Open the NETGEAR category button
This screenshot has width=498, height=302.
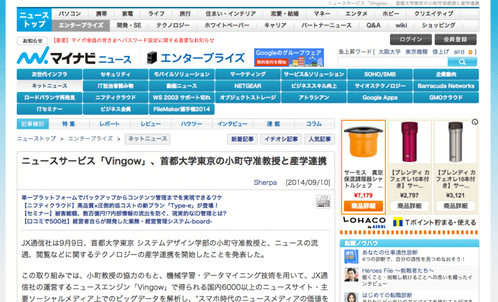248,86
